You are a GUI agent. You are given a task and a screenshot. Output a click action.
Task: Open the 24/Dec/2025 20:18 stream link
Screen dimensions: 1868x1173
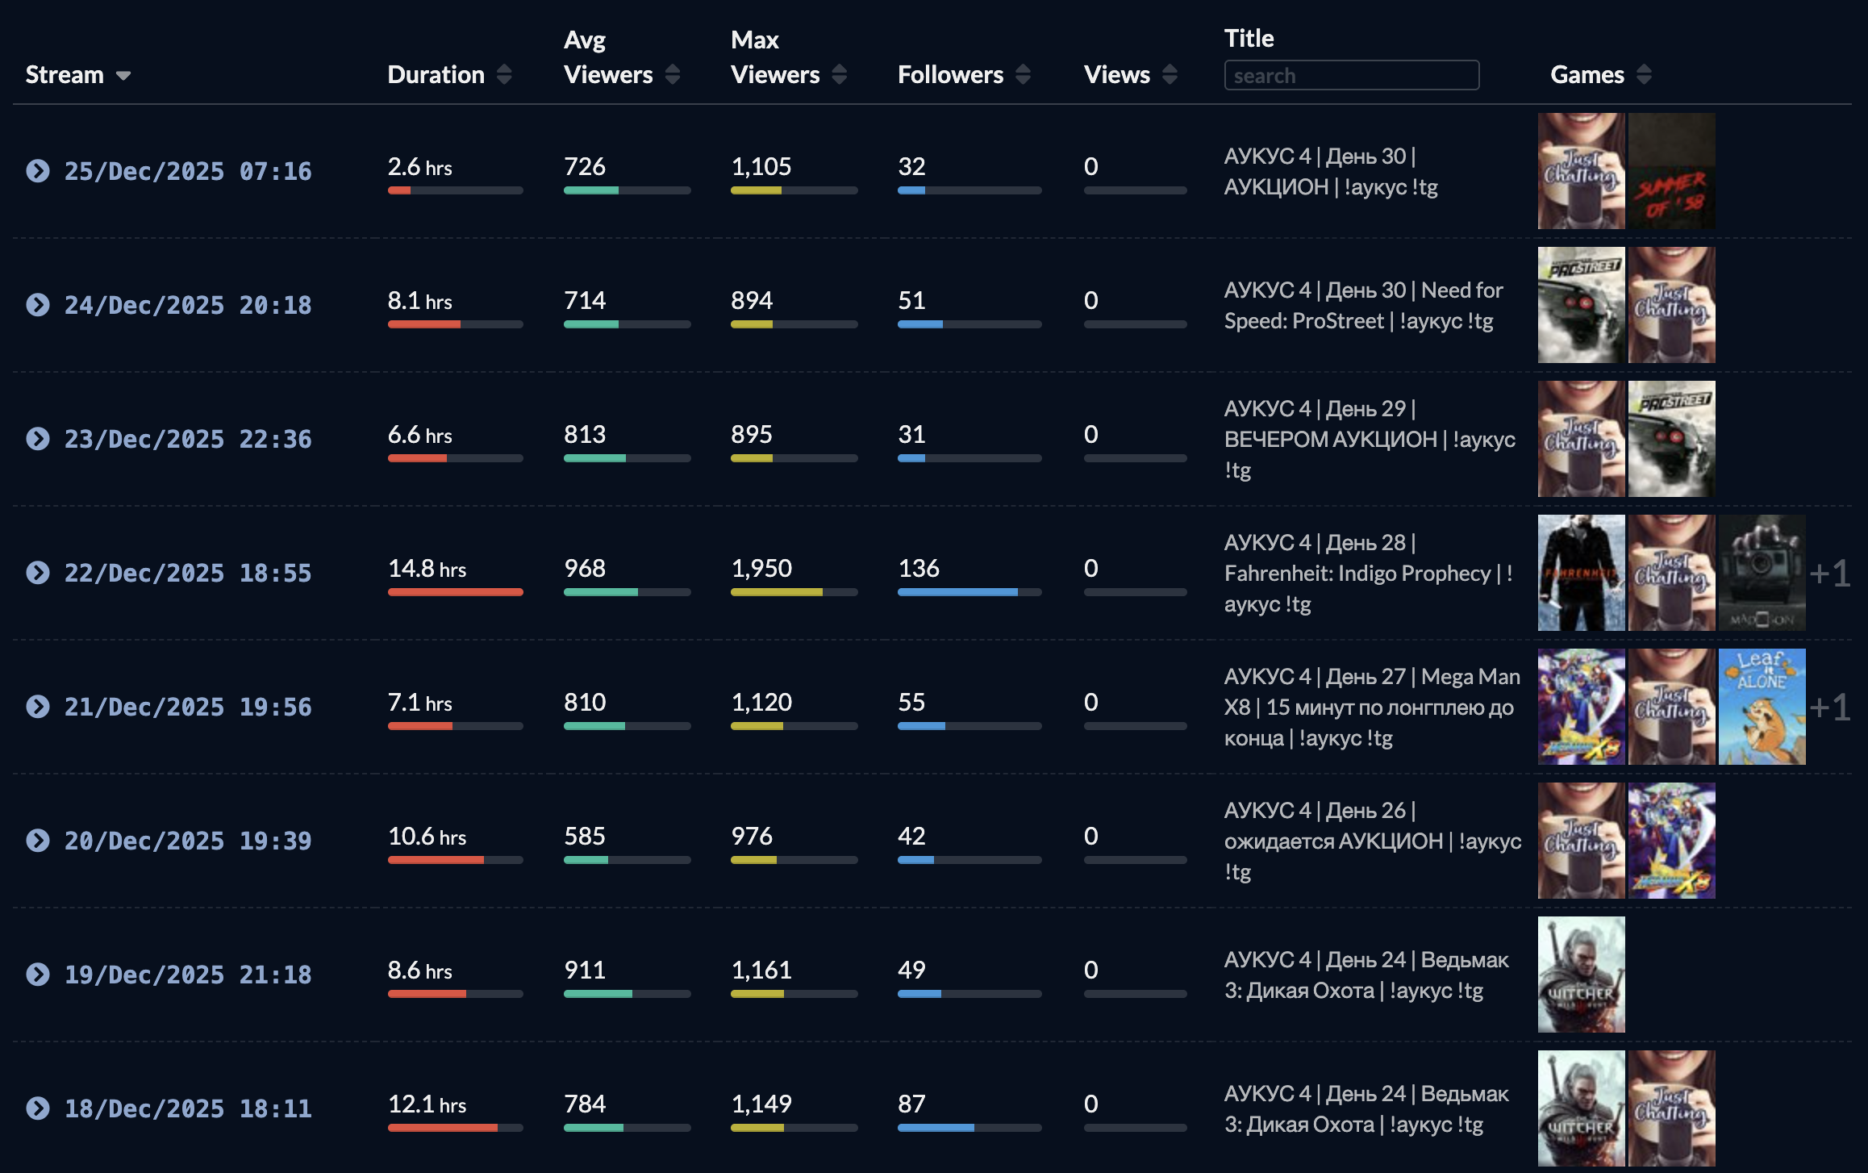pos(187,305)
